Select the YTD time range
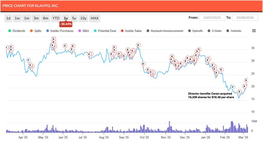 (x=56, y=18)
